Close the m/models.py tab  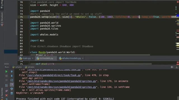55,58
